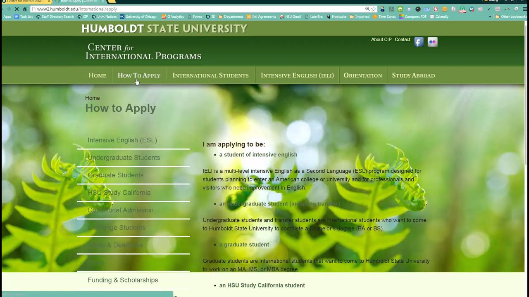Open Undergraduate Students sidebar link
Screen dimensions: 529x297
(x=124, y=158)
